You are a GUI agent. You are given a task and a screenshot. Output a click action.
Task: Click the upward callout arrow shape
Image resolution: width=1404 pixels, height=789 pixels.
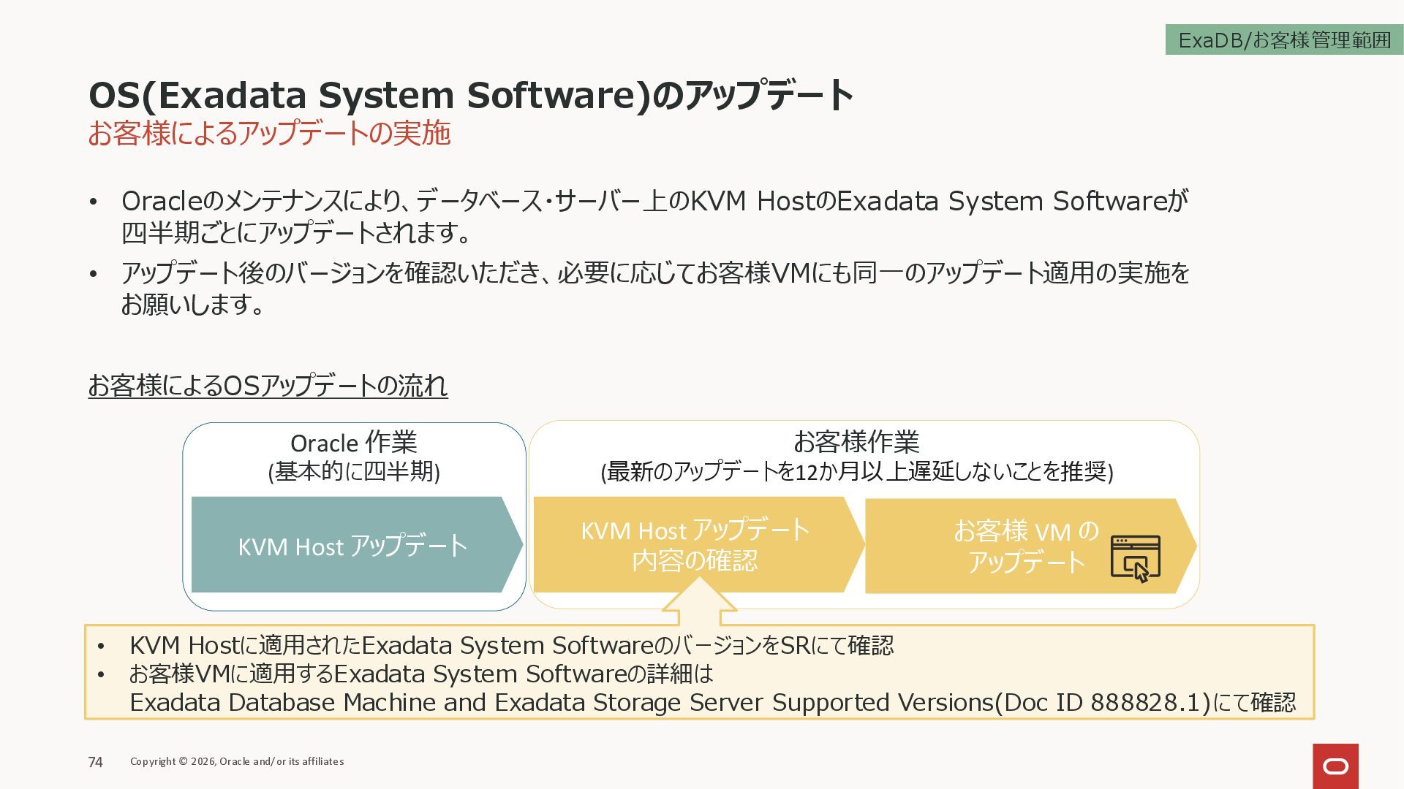tap(698, 601)
